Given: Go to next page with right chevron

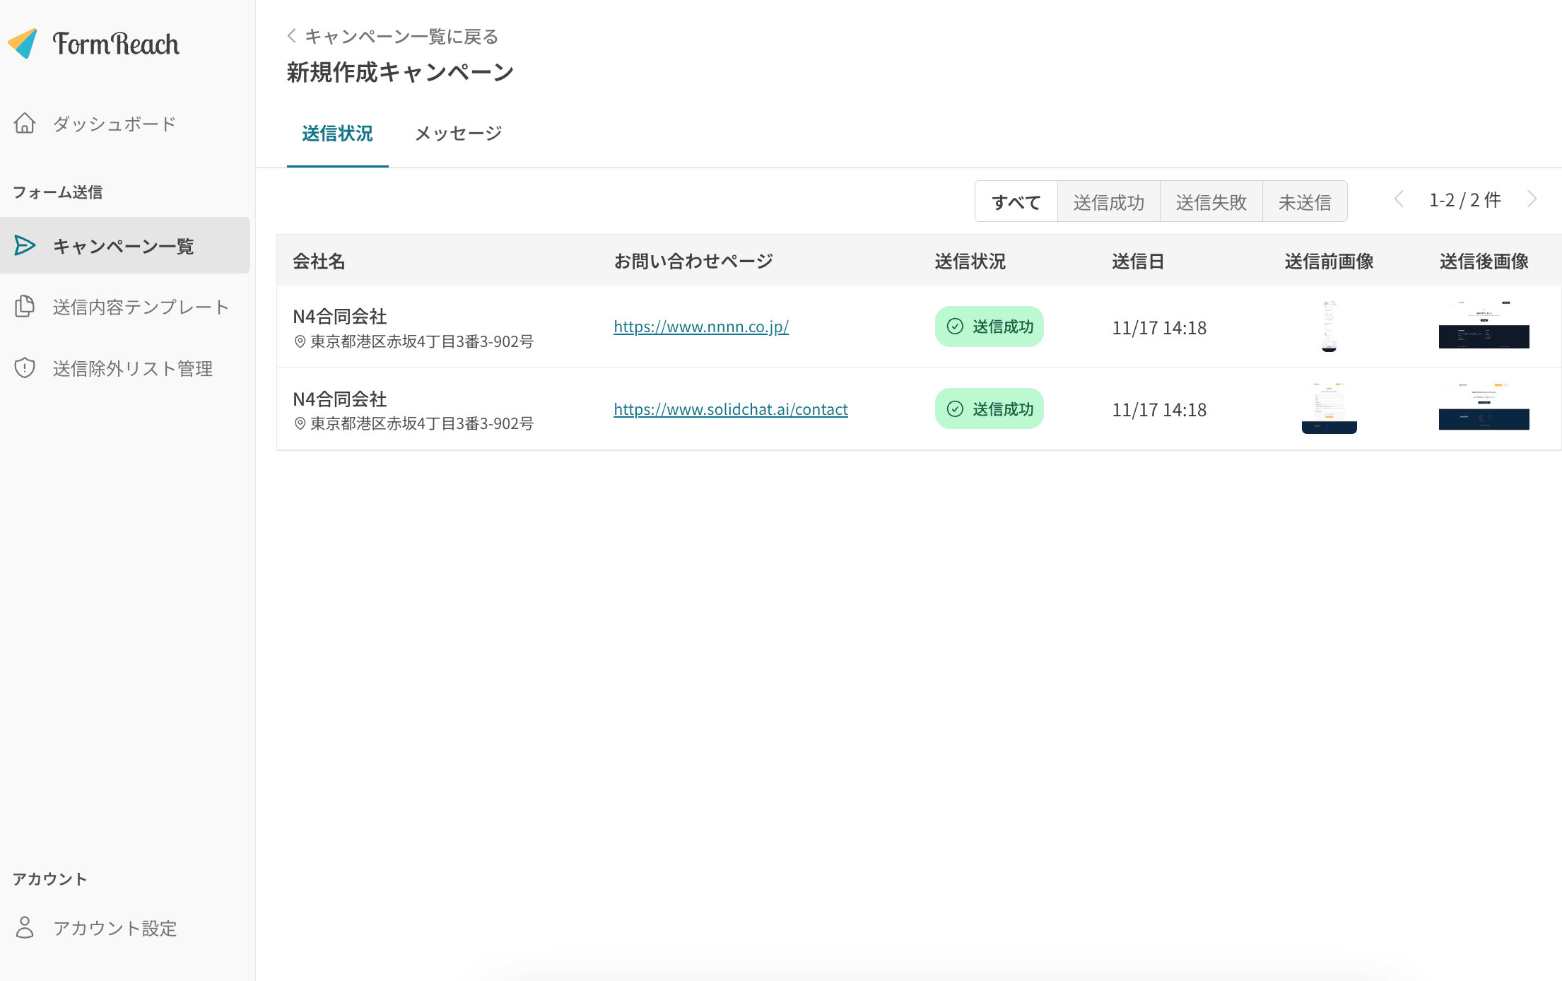Looking at the screenshot, I should click(x=1532, y=199).
